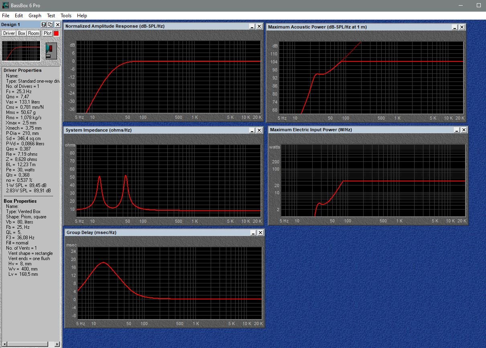Open the Room settings button

pos(34,33)
